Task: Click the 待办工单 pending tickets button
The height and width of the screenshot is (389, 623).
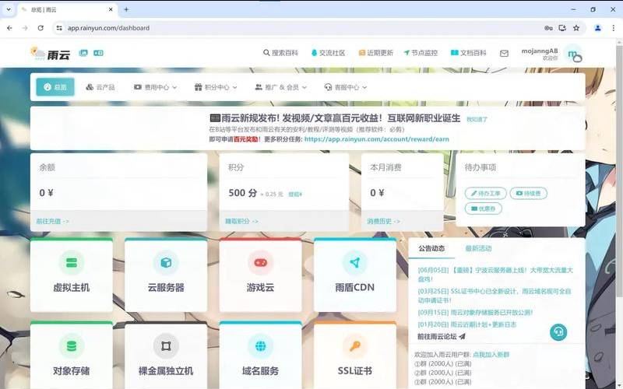Action: click(x=485, y=193)
